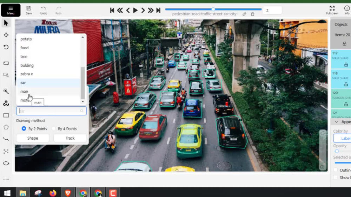Open the job Info panel

(347, 10)
